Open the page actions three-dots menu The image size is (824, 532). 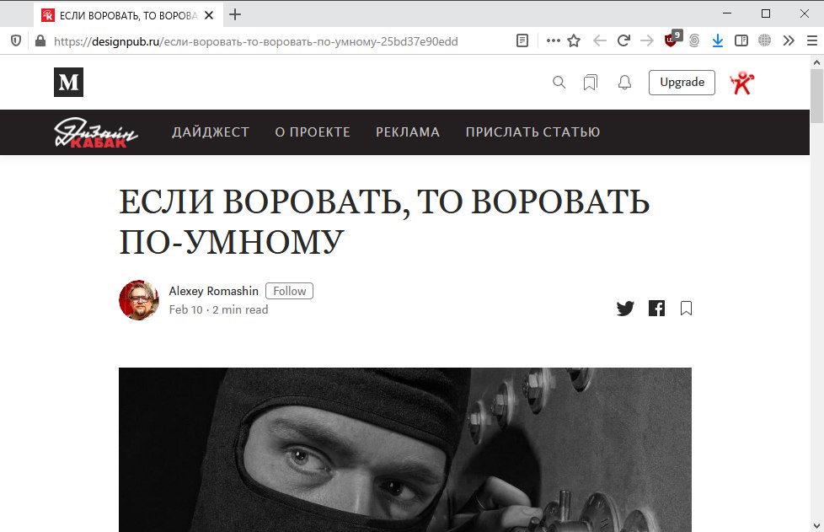pyautogui.click(x=553, y=40)
